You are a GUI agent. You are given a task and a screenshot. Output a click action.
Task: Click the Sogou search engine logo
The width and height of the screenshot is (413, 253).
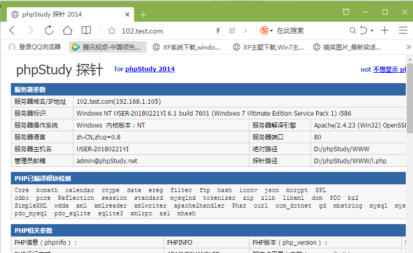click(264, 31)
